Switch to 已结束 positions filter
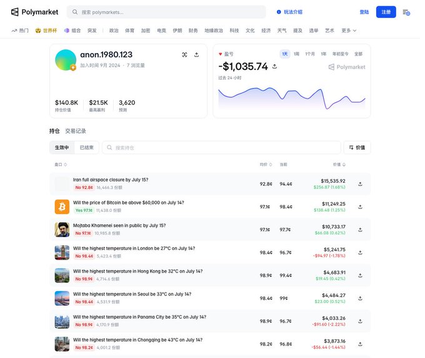The width and height of the screenshot is (425, 358). pyautogui.click(x=86, y=147)
